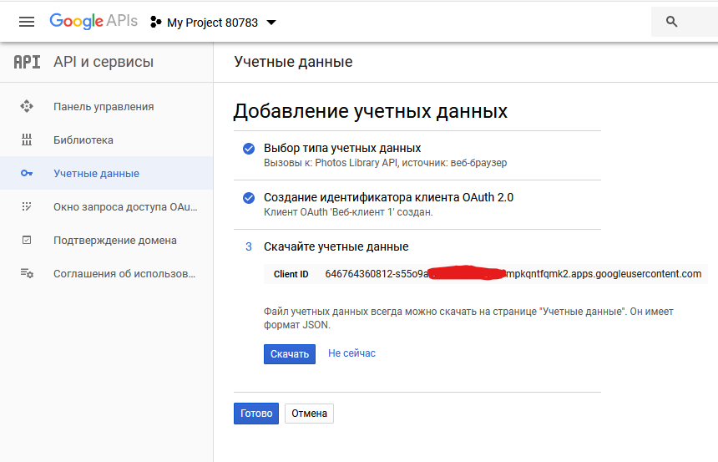Click the Добавление учетных данных heading
Screen dimensions: 718x462
[x=371, y=111]
